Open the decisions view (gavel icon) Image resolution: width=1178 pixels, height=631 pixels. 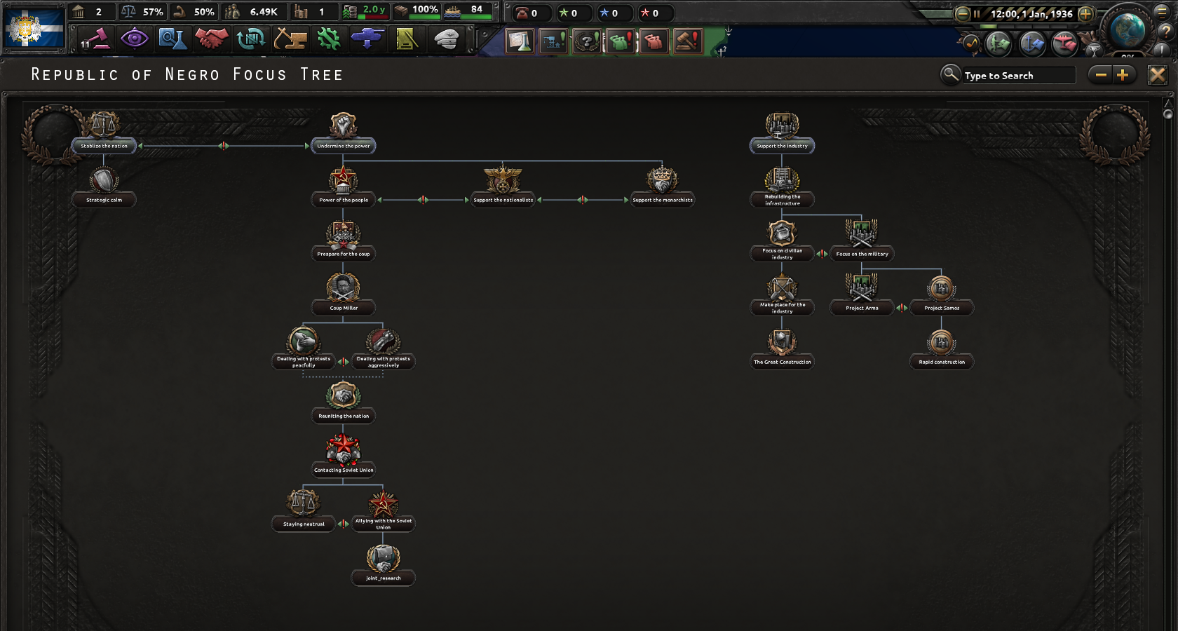click(96, 40)
